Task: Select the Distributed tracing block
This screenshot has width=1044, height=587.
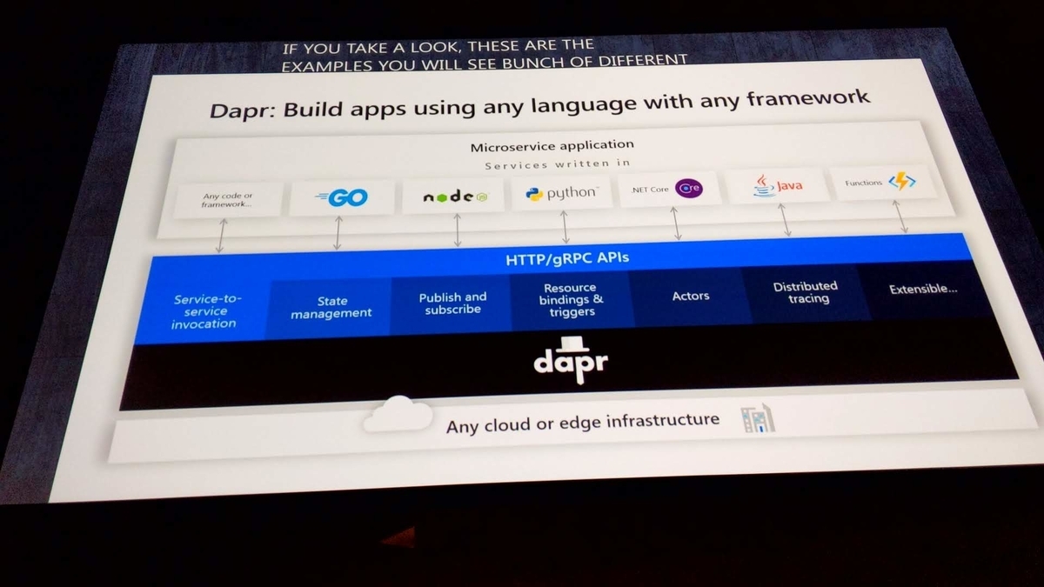Action: pos(805,292)
